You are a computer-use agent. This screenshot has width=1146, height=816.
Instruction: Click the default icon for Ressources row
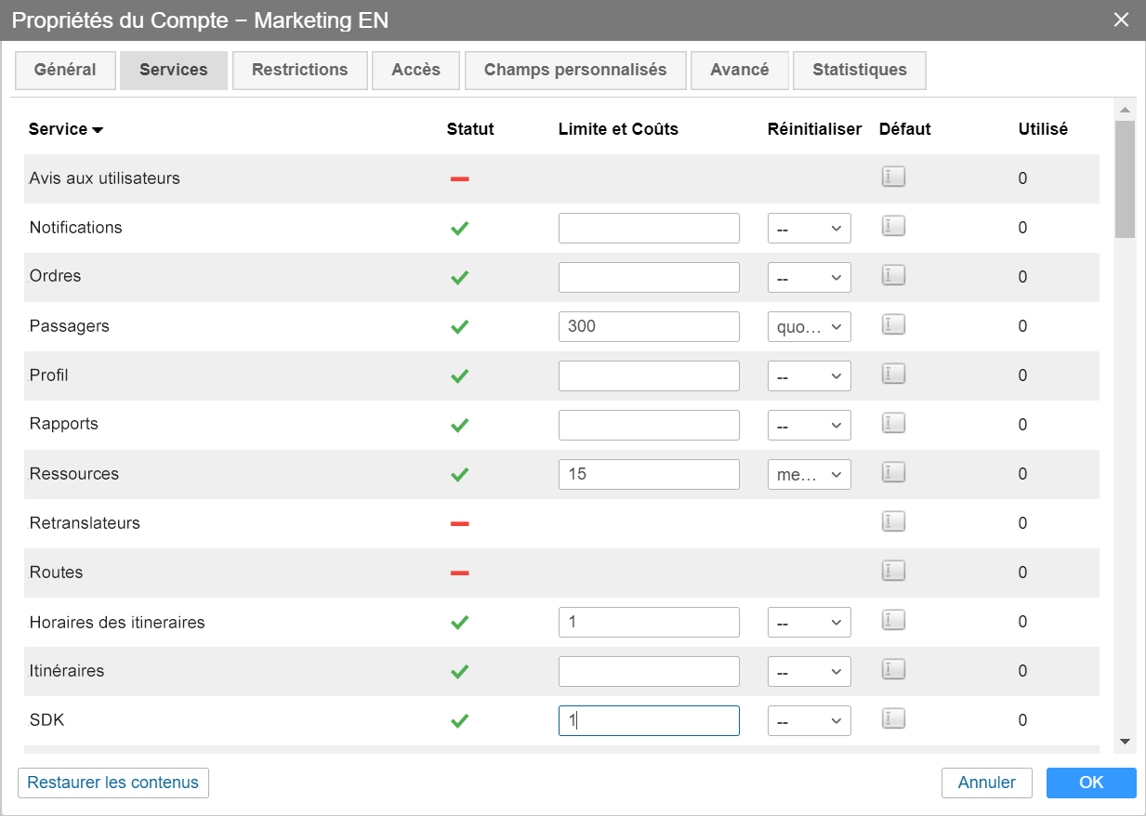click(x=893, y=472)
